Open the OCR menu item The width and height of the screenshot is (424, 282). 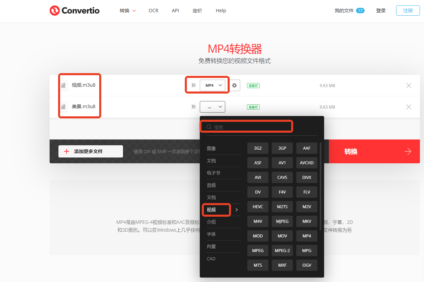[153, 11]
